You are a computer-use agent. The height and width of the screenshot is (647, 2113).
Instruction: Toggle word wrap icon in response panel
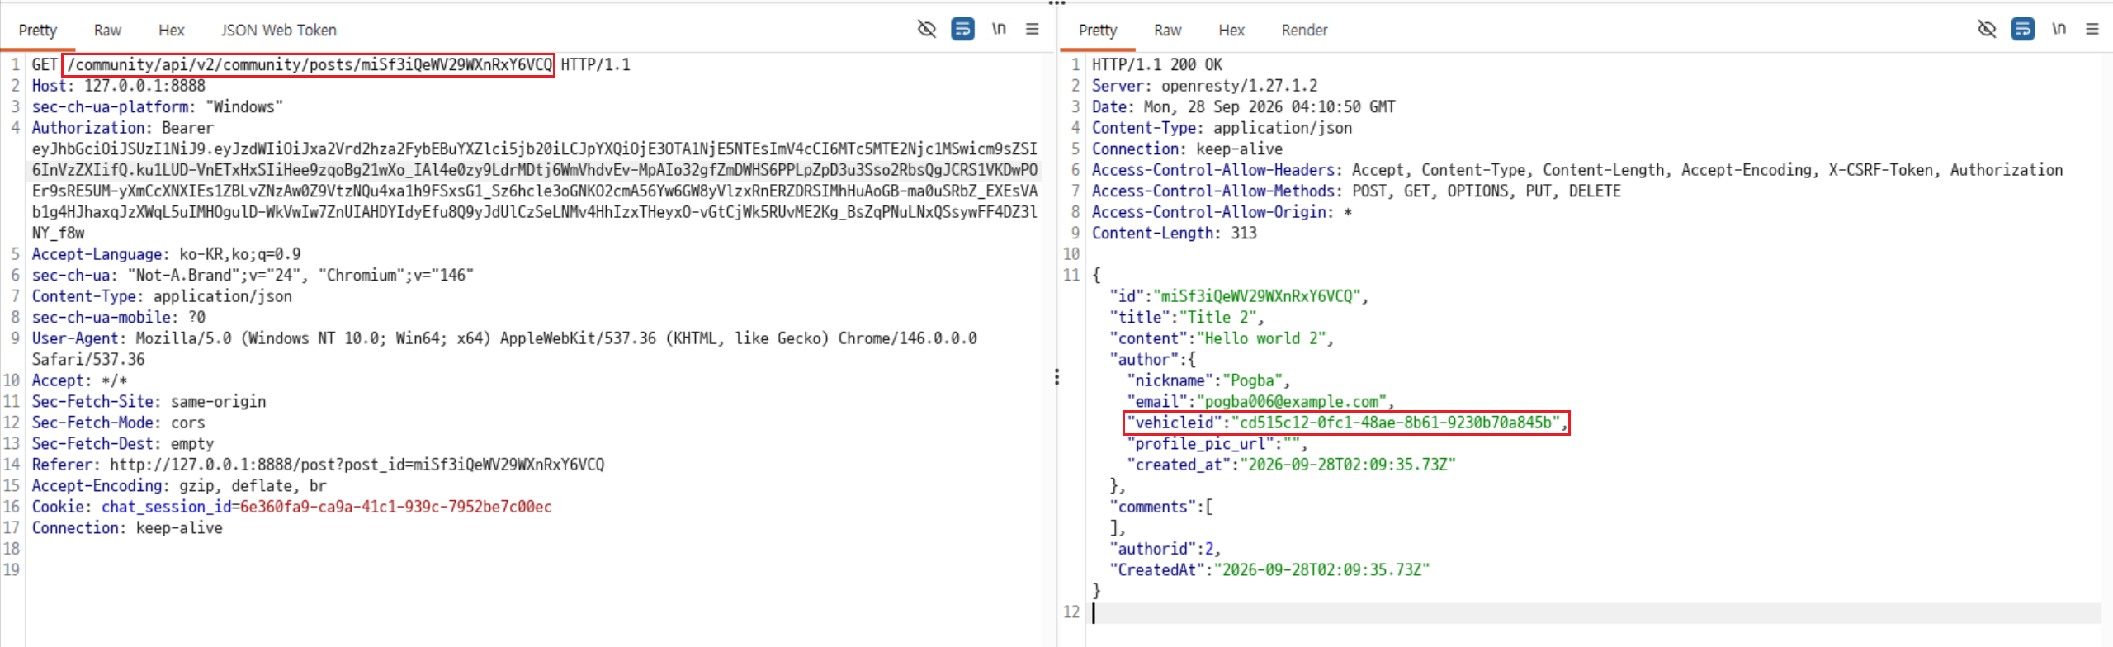(2023, 30)
